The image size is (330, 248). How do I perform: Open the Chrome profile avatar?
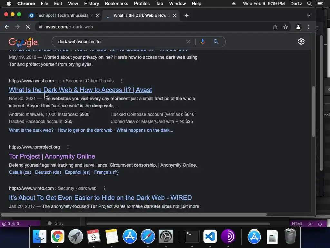[x=298, y=27]
